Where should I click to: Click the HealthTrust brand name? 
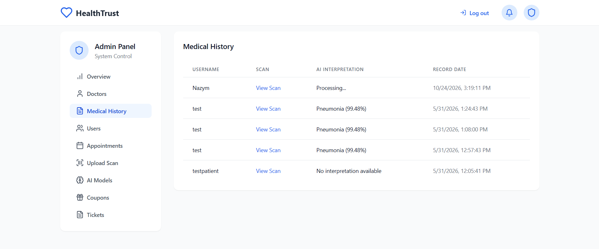click(97, 13)
